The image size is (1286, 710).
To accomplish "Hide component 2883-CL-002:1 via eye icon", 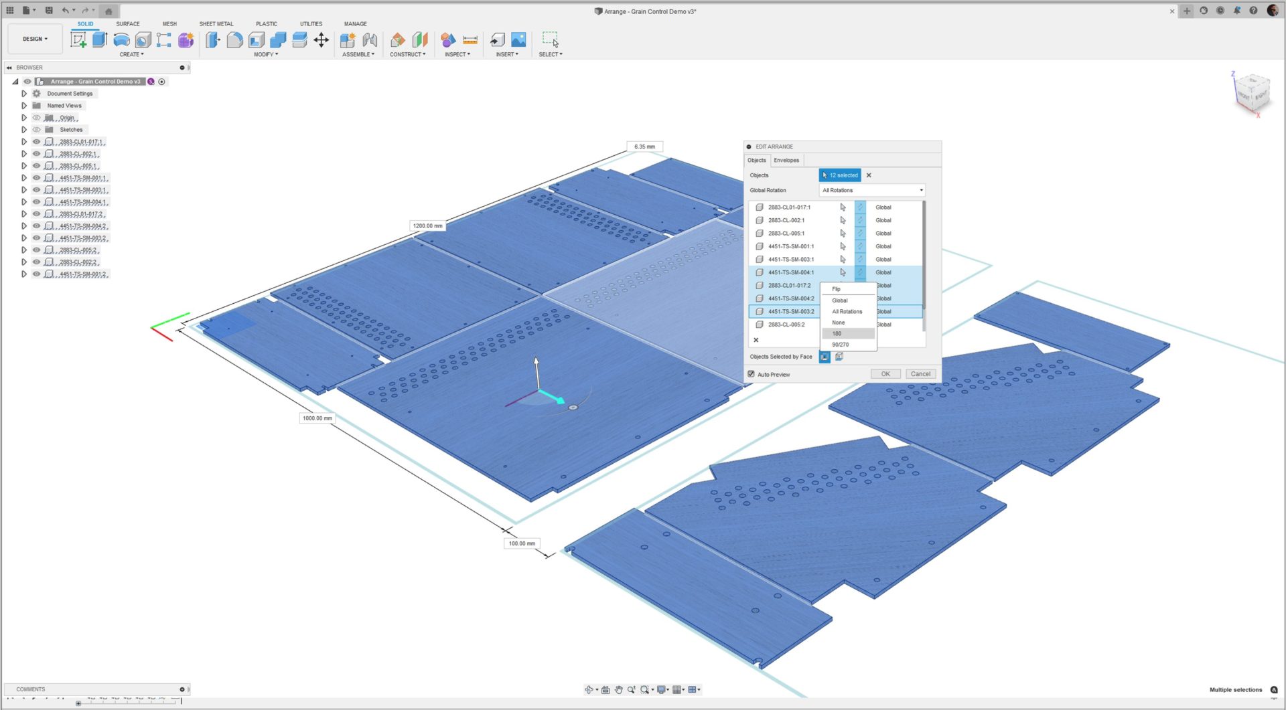I will [x=37, y=154].
